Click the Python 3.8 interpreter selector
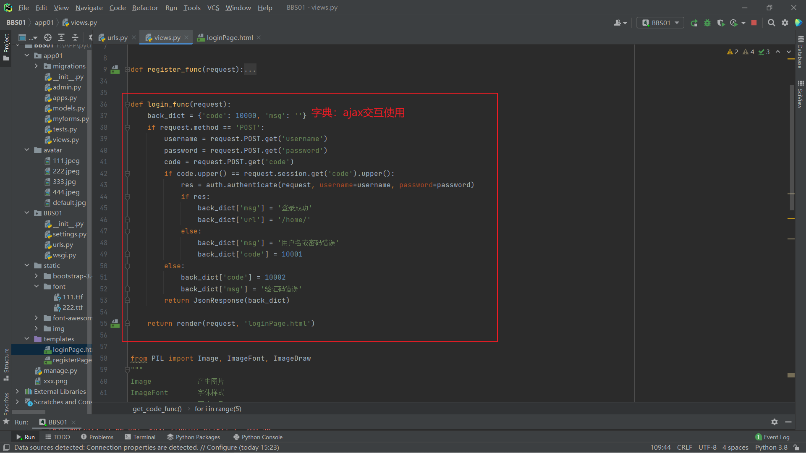Viewport: 806px width, 453px height. [x=771, y=448]
